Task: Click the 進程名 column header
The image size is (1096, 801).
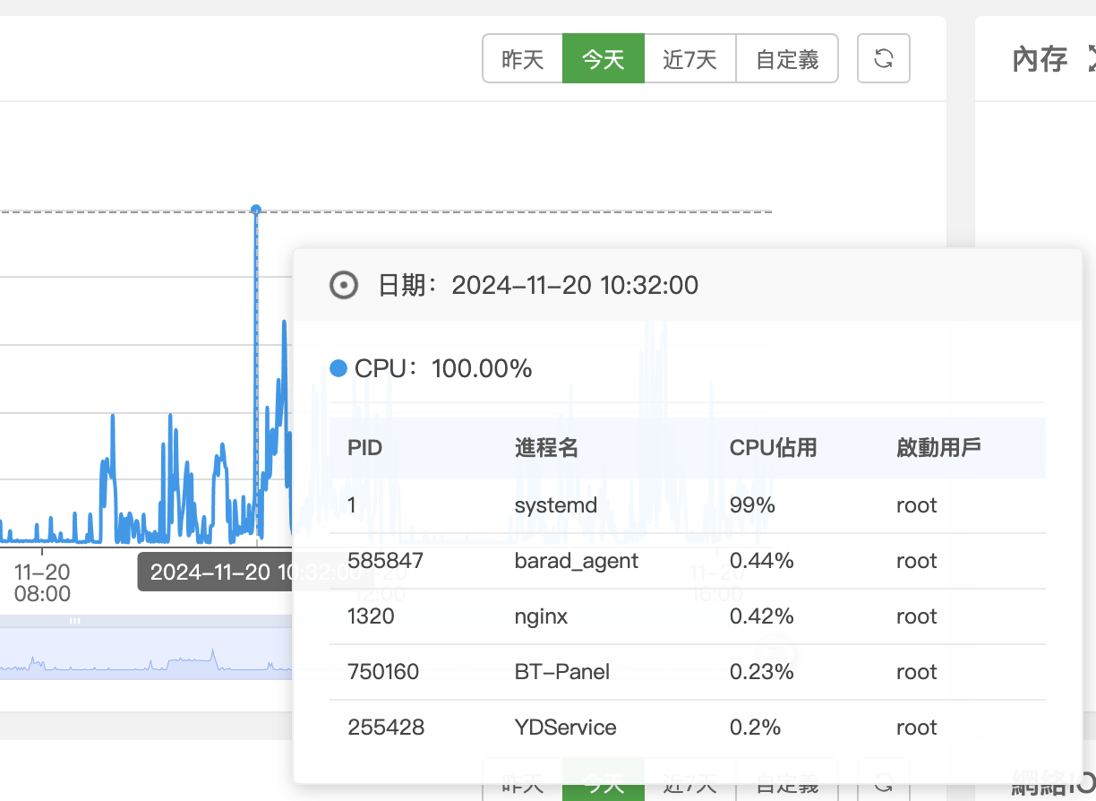Action: tap(546, 448)
